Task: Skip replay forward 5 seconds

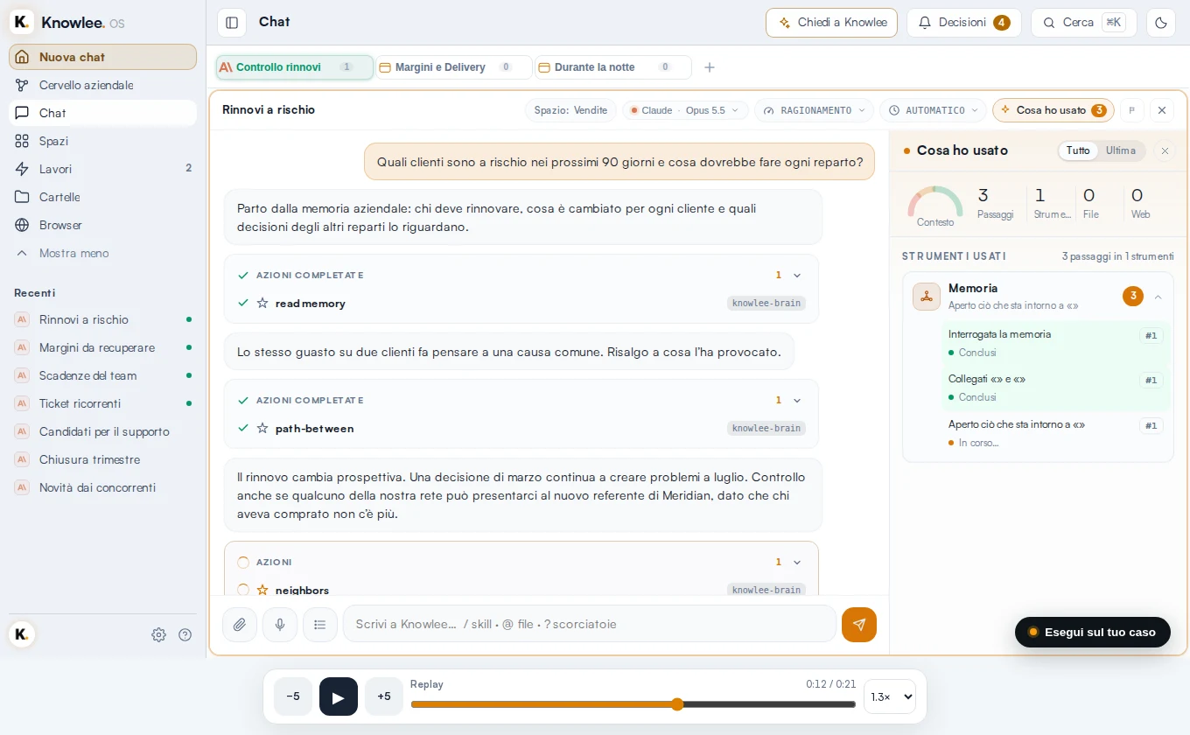Action: (x=384, y=696)
